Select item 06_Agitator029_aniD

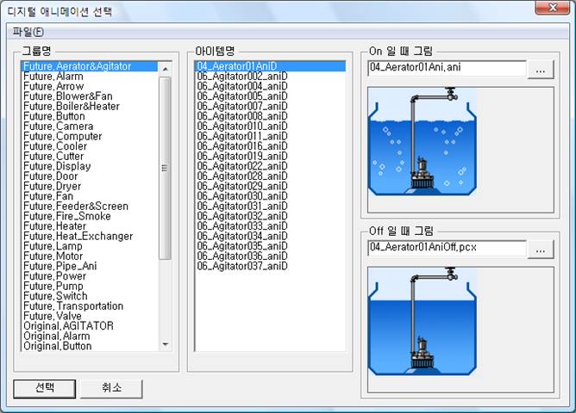point(270,186)
